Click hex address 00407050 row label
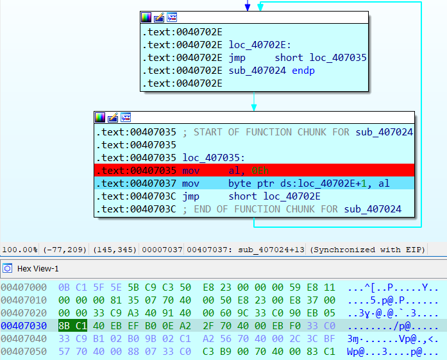Viewport: 447px width, 360px height. (24, 352)
